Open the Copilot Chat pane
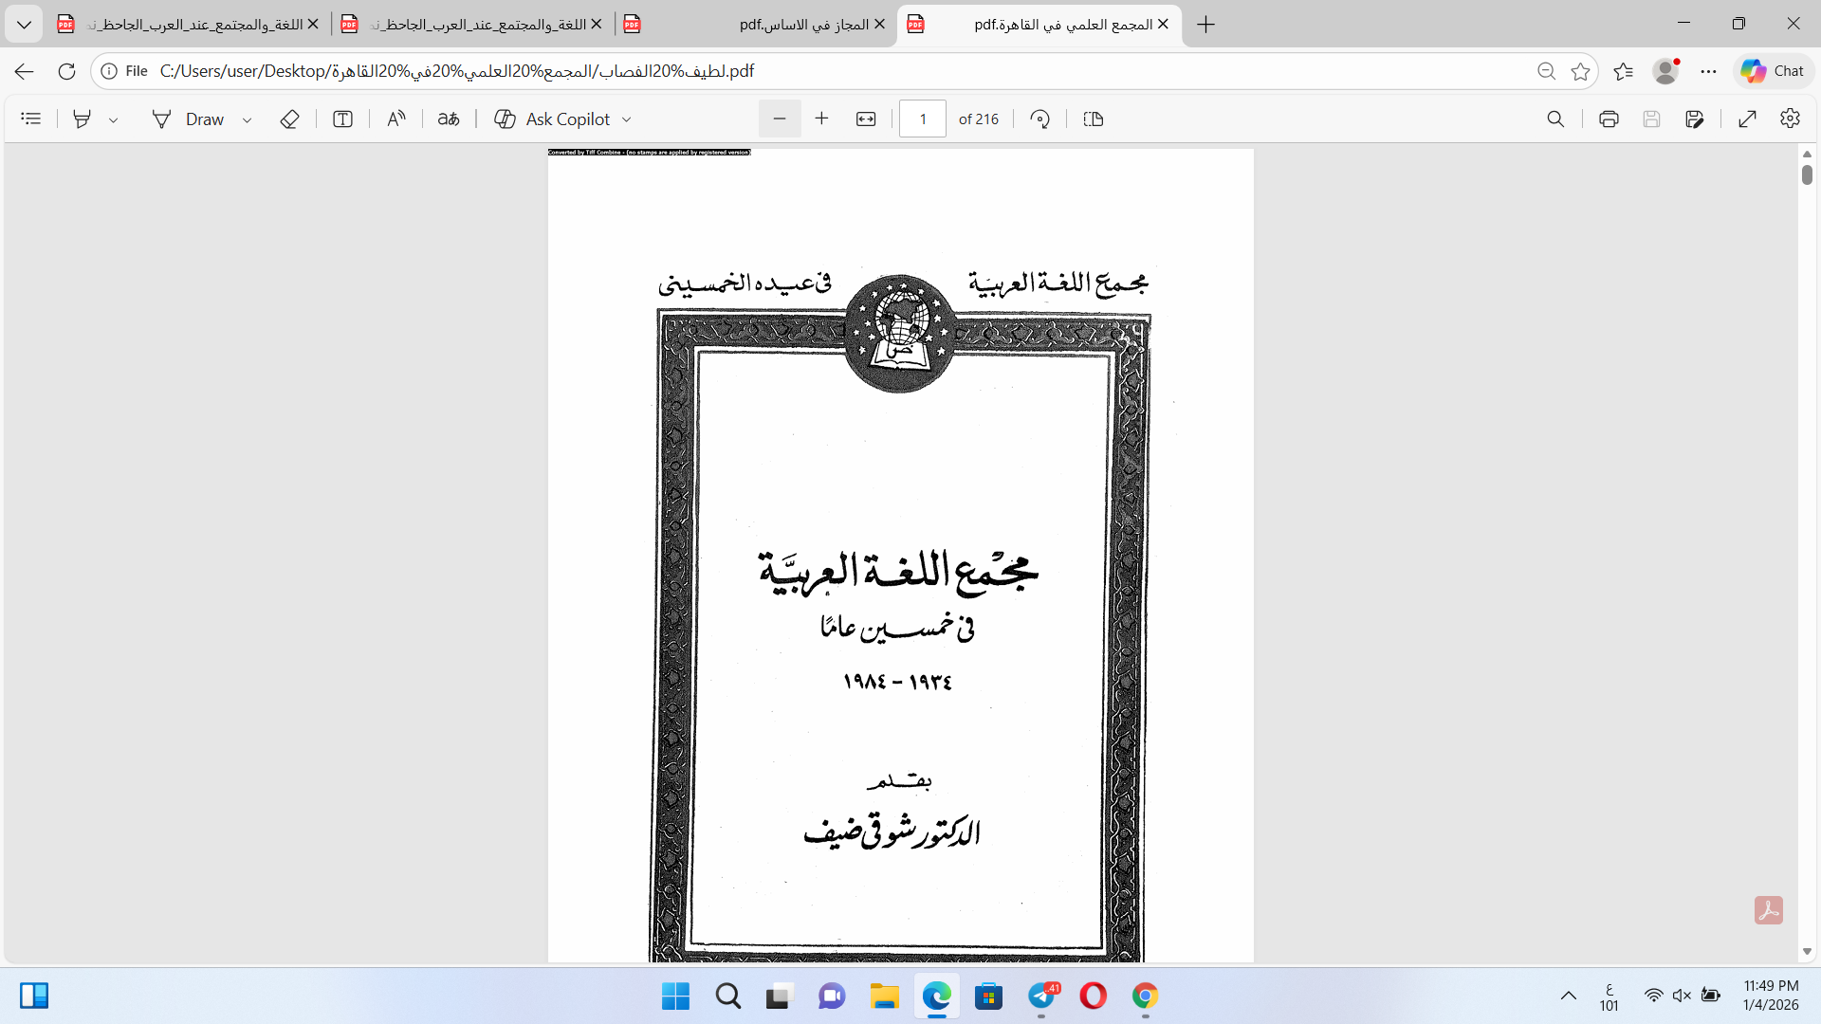This screenshot has width=1821, height=1024. click(1773, 71)
